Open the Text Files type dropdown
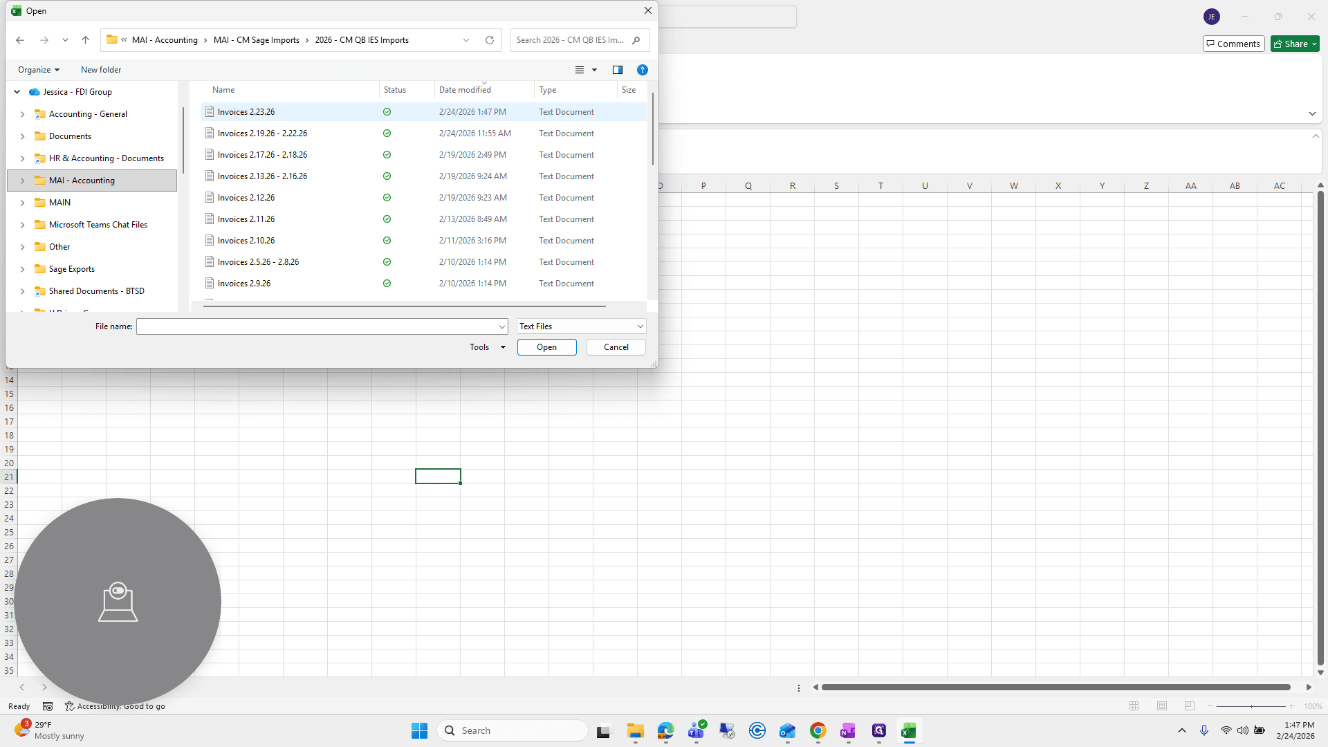The height and width of the screenshot is (747, 1328). (581, 326)
